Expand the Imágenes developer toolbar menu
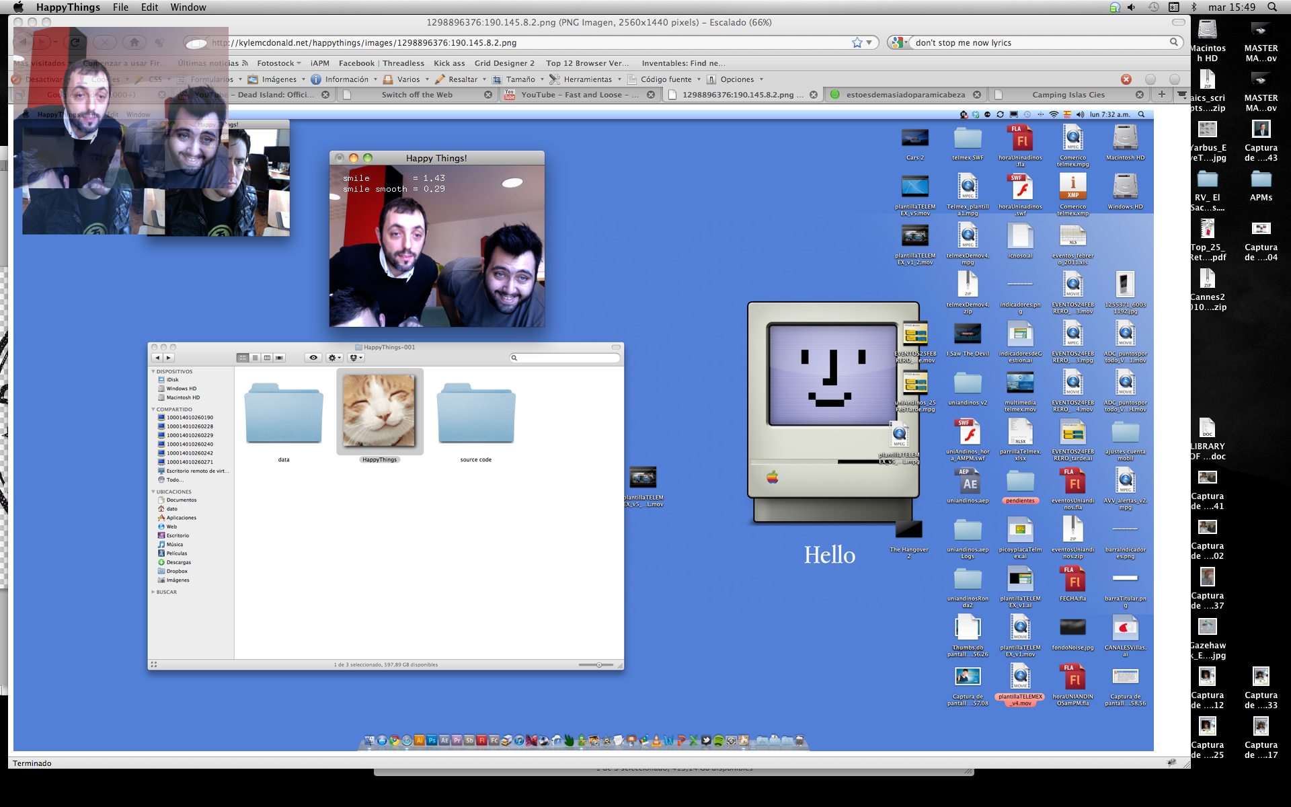The height and width of the screenshot is (807, 1291). tap(278, 79)
